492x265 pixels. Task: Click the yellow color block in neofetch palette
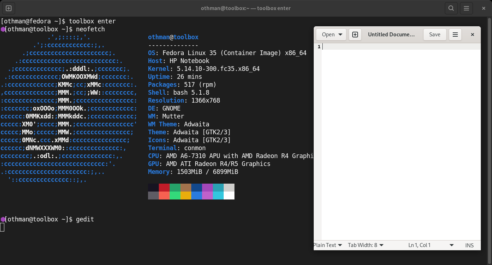click(x=186, y=196)
